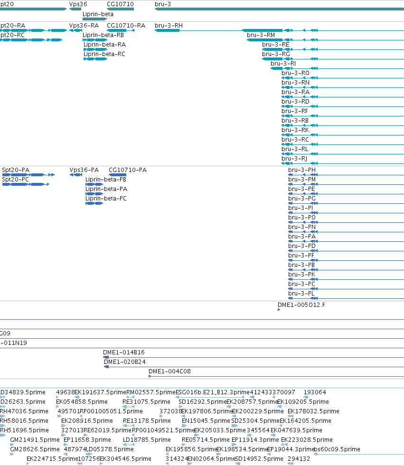
Task: Select the CG10710 gene label
Action: 120,4
